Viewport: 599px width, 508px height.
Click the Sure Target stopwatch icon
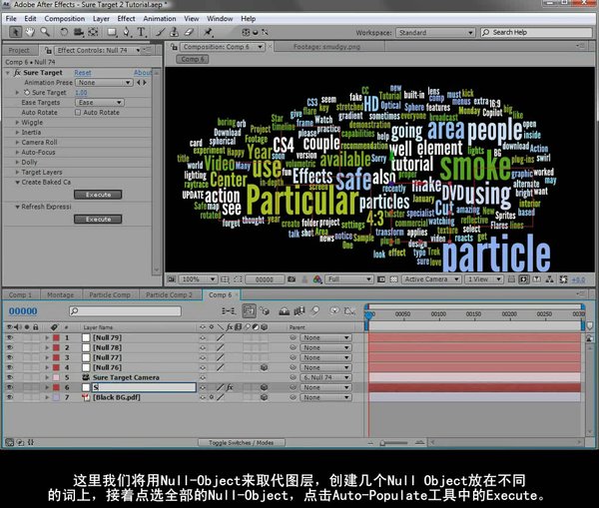coord(29,92)
